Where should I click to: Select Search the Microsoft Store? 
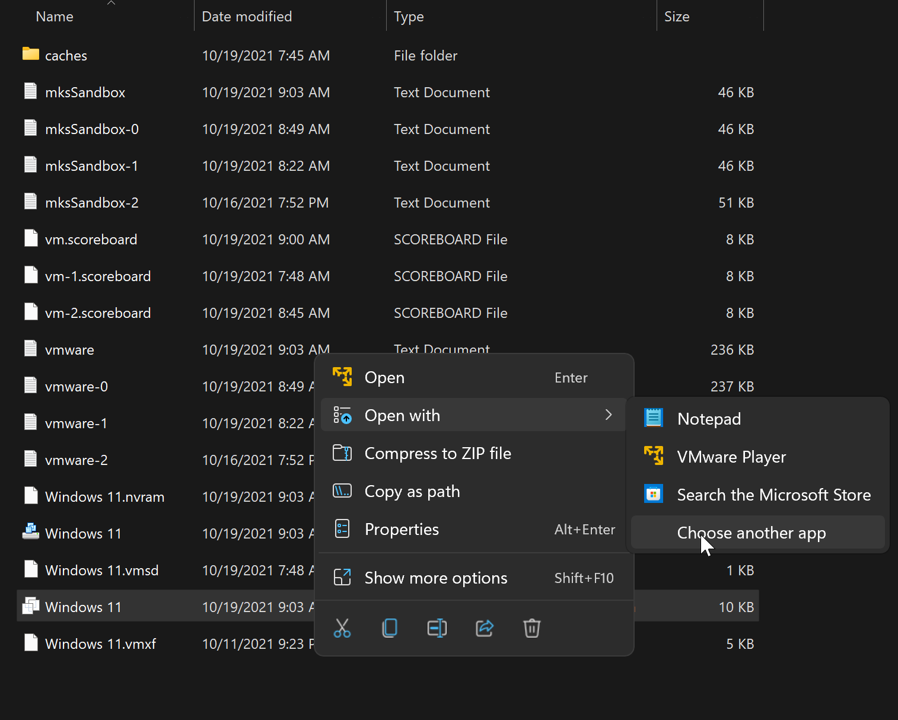coord(758,495)
